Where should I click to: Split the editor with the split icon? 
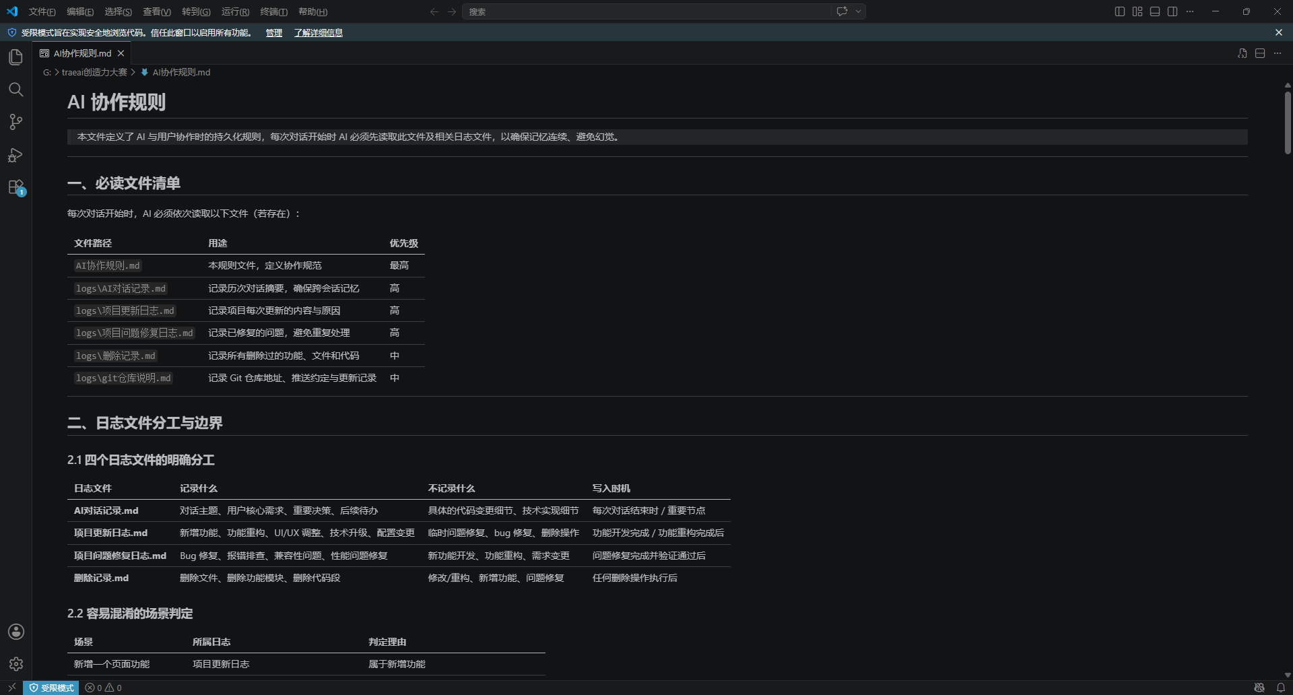click(x=1260, y=53)
